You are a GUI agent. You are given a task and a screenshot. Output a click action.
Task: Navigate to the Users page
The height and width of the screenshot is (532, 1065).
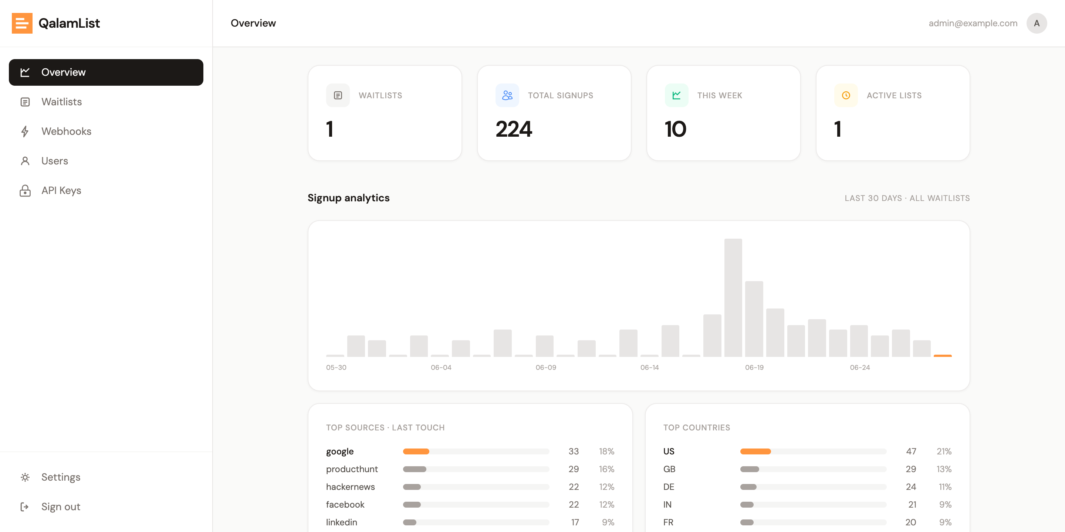pos(106,161)
